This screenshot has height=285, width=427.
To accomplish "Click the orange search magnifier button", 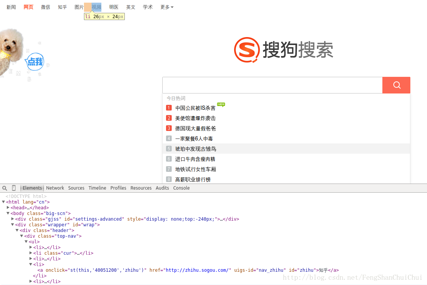I will pos(396,85).
